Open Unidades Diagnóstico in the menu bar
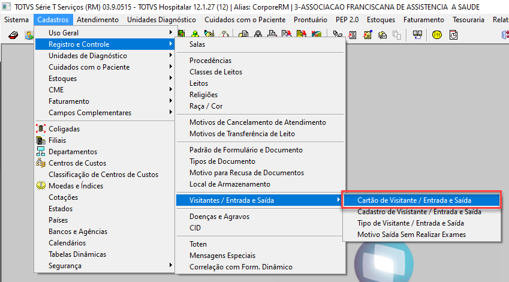The width and height of the screenshot is (509, 282). click(x=161, y=20)
